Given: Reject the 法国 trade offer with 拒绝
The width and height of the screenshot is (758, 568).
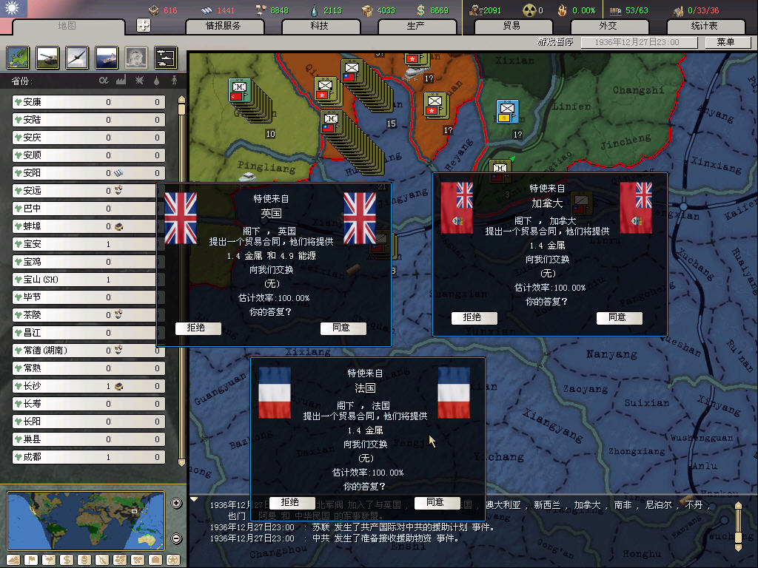Looking at the screenshot, I should point(292,502).
